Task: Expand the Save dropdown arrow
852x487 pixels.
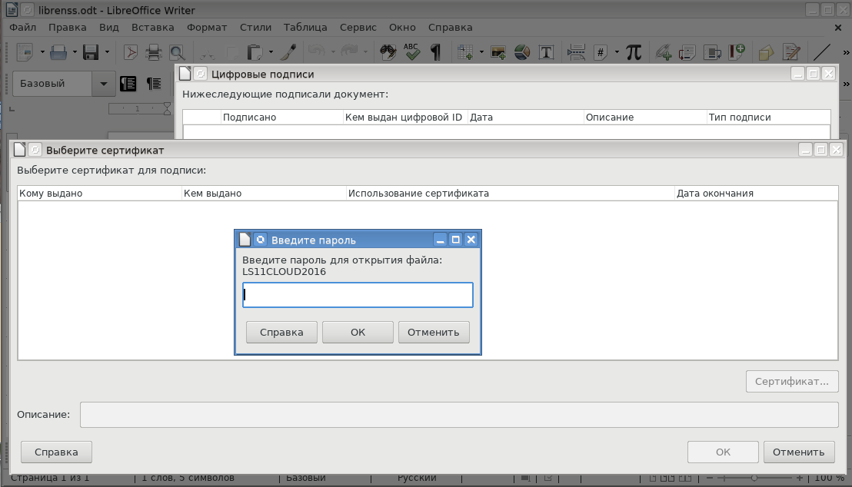Action: pyautogui.click(x=107, y=52)
